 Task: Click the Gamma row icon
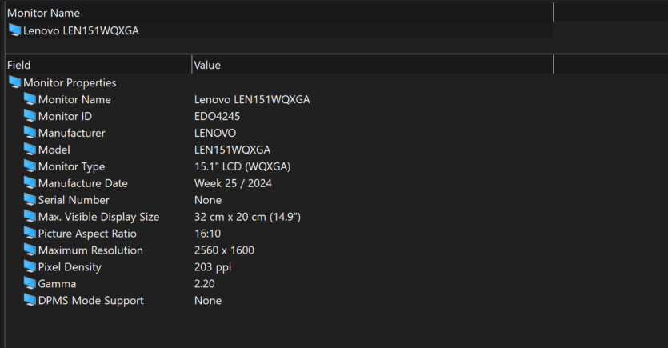point(30,283)
